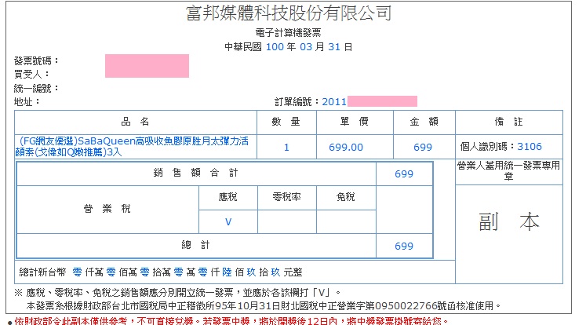Click quantity value 1 in product row
This screenshot has height=325, width=586.
coord(286,148)
